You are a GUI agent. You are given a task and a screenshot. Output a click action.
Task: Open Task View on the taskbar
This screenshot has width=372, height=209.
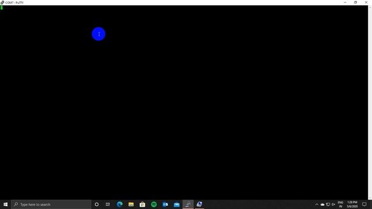[108, 204]
